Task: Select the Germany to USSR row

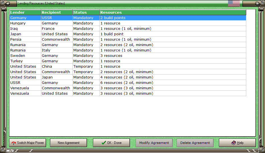Action: click(128, 18)
